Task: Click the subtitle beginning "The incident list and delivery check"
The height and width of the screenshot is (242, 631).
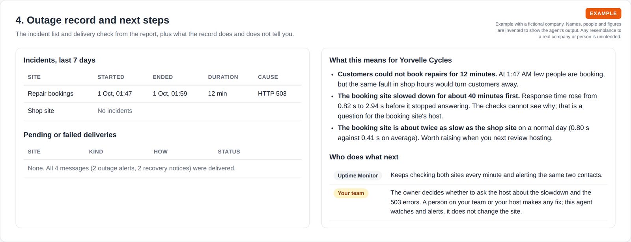Action: (155, 34)
